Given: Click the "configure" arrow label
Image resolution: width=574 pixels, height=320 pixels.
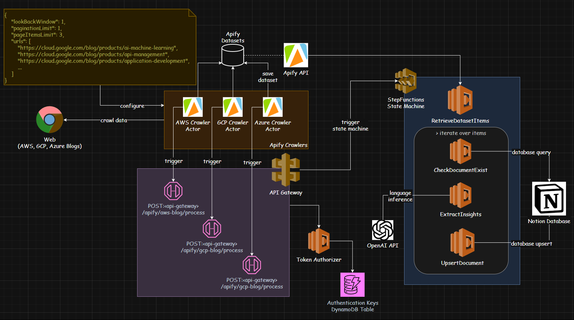Looking at the screenshot, I should (132, 106).
